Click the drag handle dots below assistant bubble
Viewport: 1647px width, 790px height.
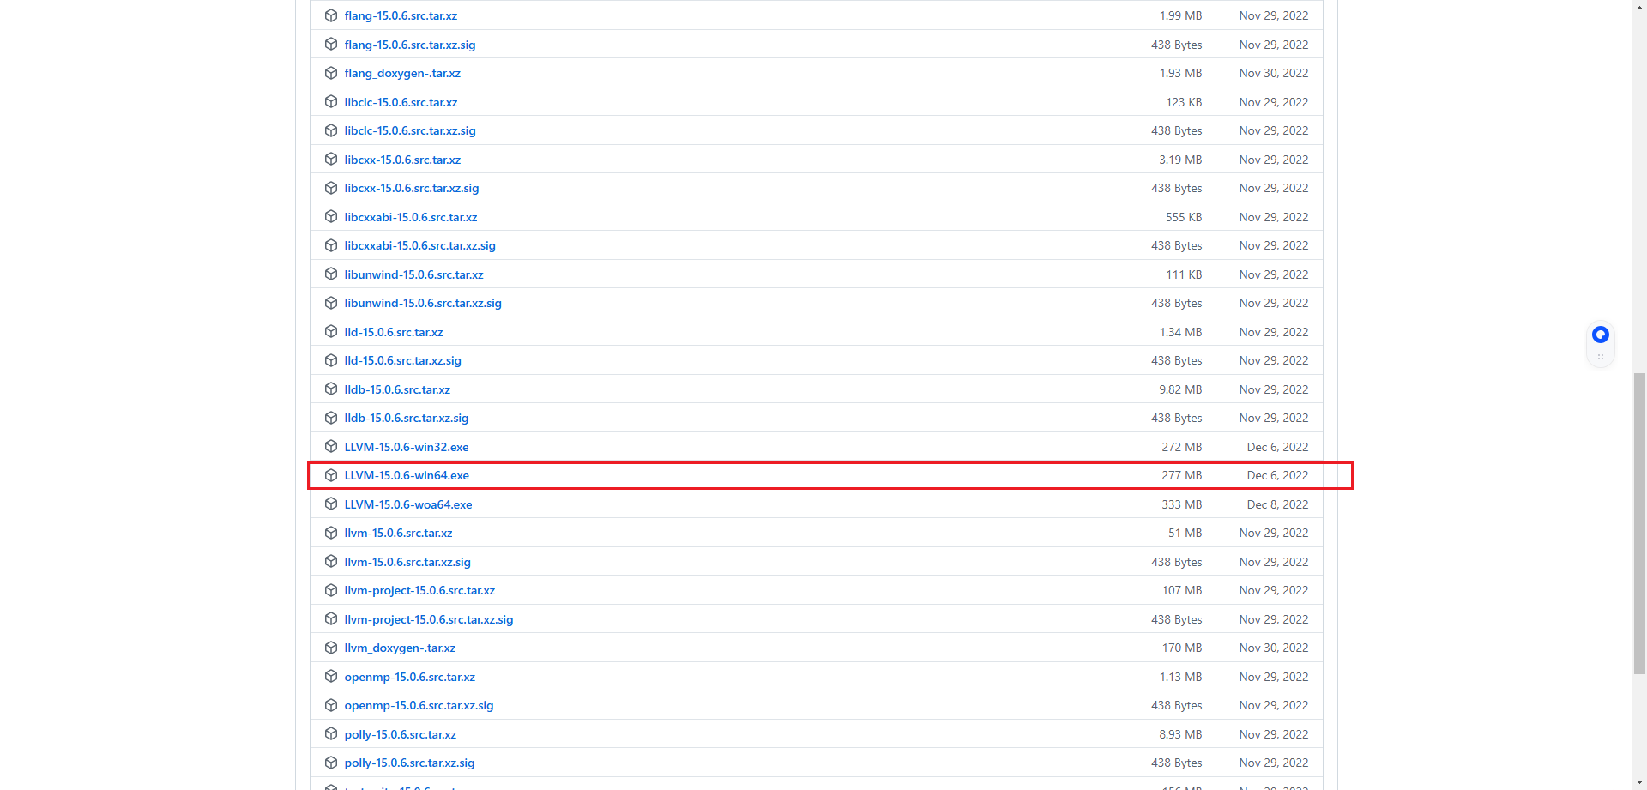pos(1601,357)
